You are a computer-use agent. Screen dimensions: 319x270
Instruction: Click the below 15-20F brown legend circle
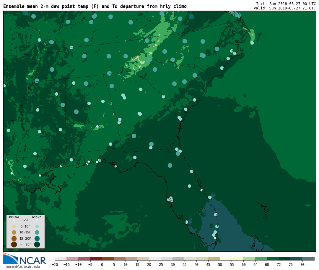pyautogui.click(x=14, y=238)
